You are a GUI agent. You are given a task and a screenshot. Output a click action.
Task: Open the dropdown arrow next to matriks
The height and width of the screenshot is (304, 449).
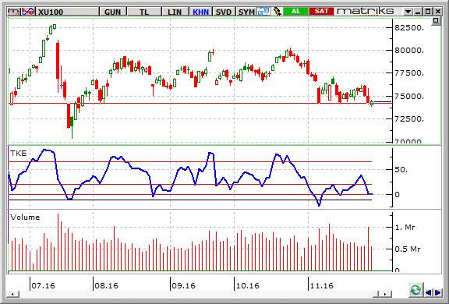pyautogui.click(x=408, y=12)
